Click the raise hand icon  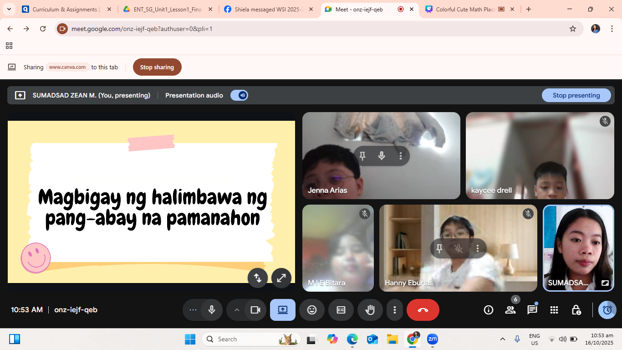tap(370, 310)
